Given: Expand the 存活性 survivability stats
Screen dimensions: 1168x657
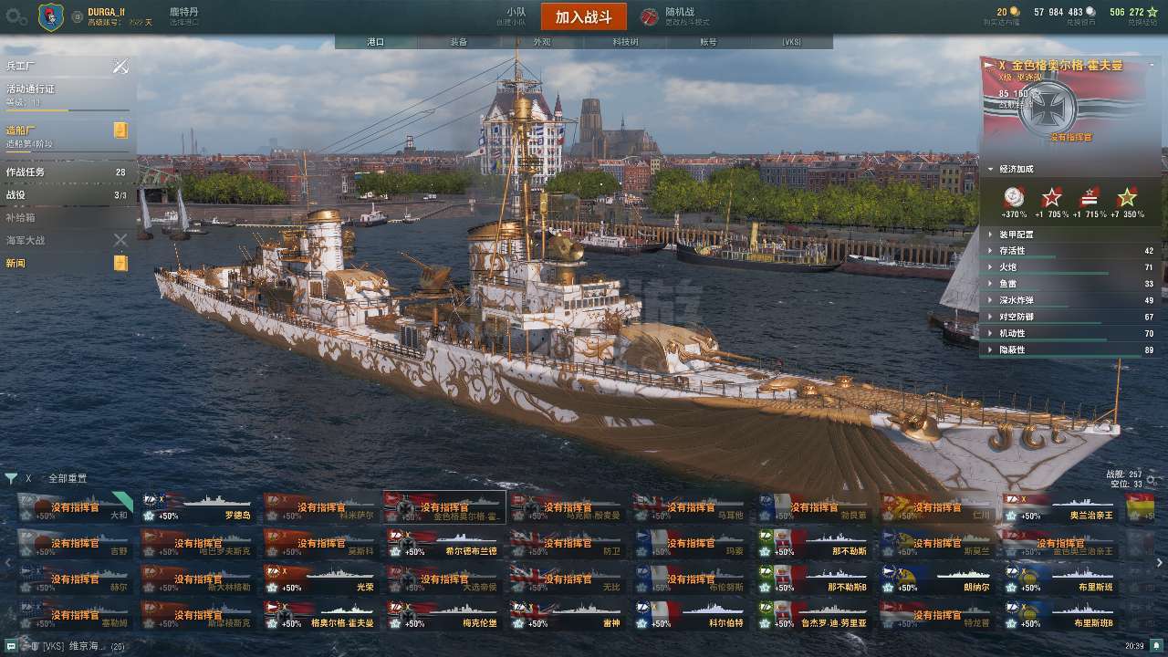Looking at the screenshot, I should 1071,250.
